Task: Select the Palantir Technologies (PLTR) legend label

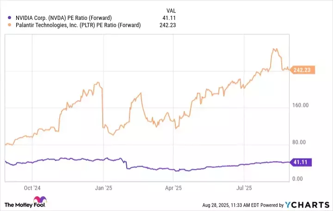Action: [76, 25]
